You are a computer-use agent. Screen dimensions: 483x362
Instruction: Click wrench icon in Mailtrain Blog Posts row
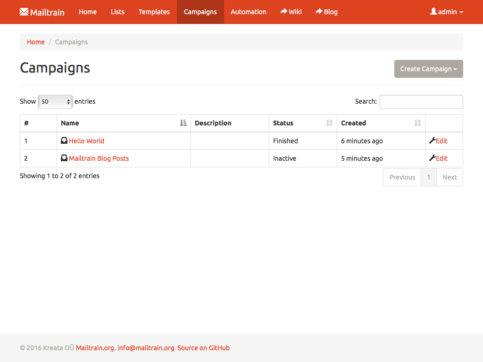click(432, 158)
